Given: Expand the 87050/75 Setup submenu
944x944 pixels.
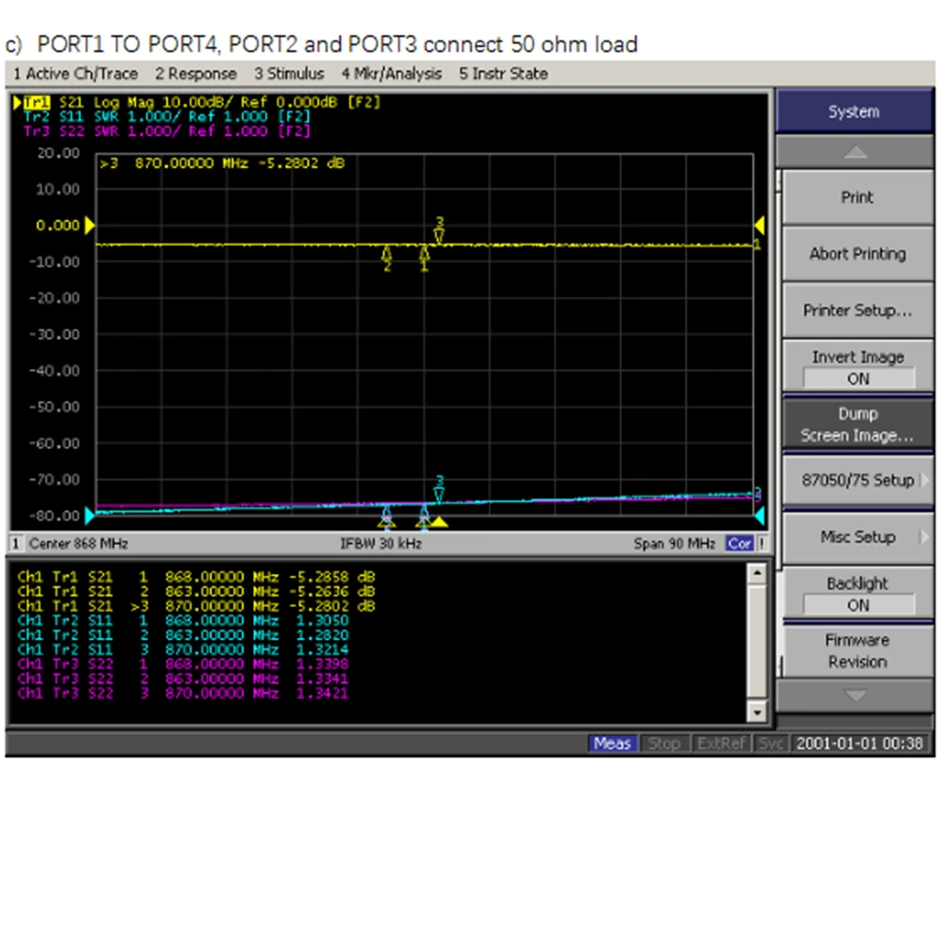Looking at the screenshot, I should pos(857,480).
